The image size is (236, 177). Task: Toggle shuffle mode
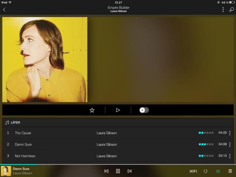click(x=218, y=171)
